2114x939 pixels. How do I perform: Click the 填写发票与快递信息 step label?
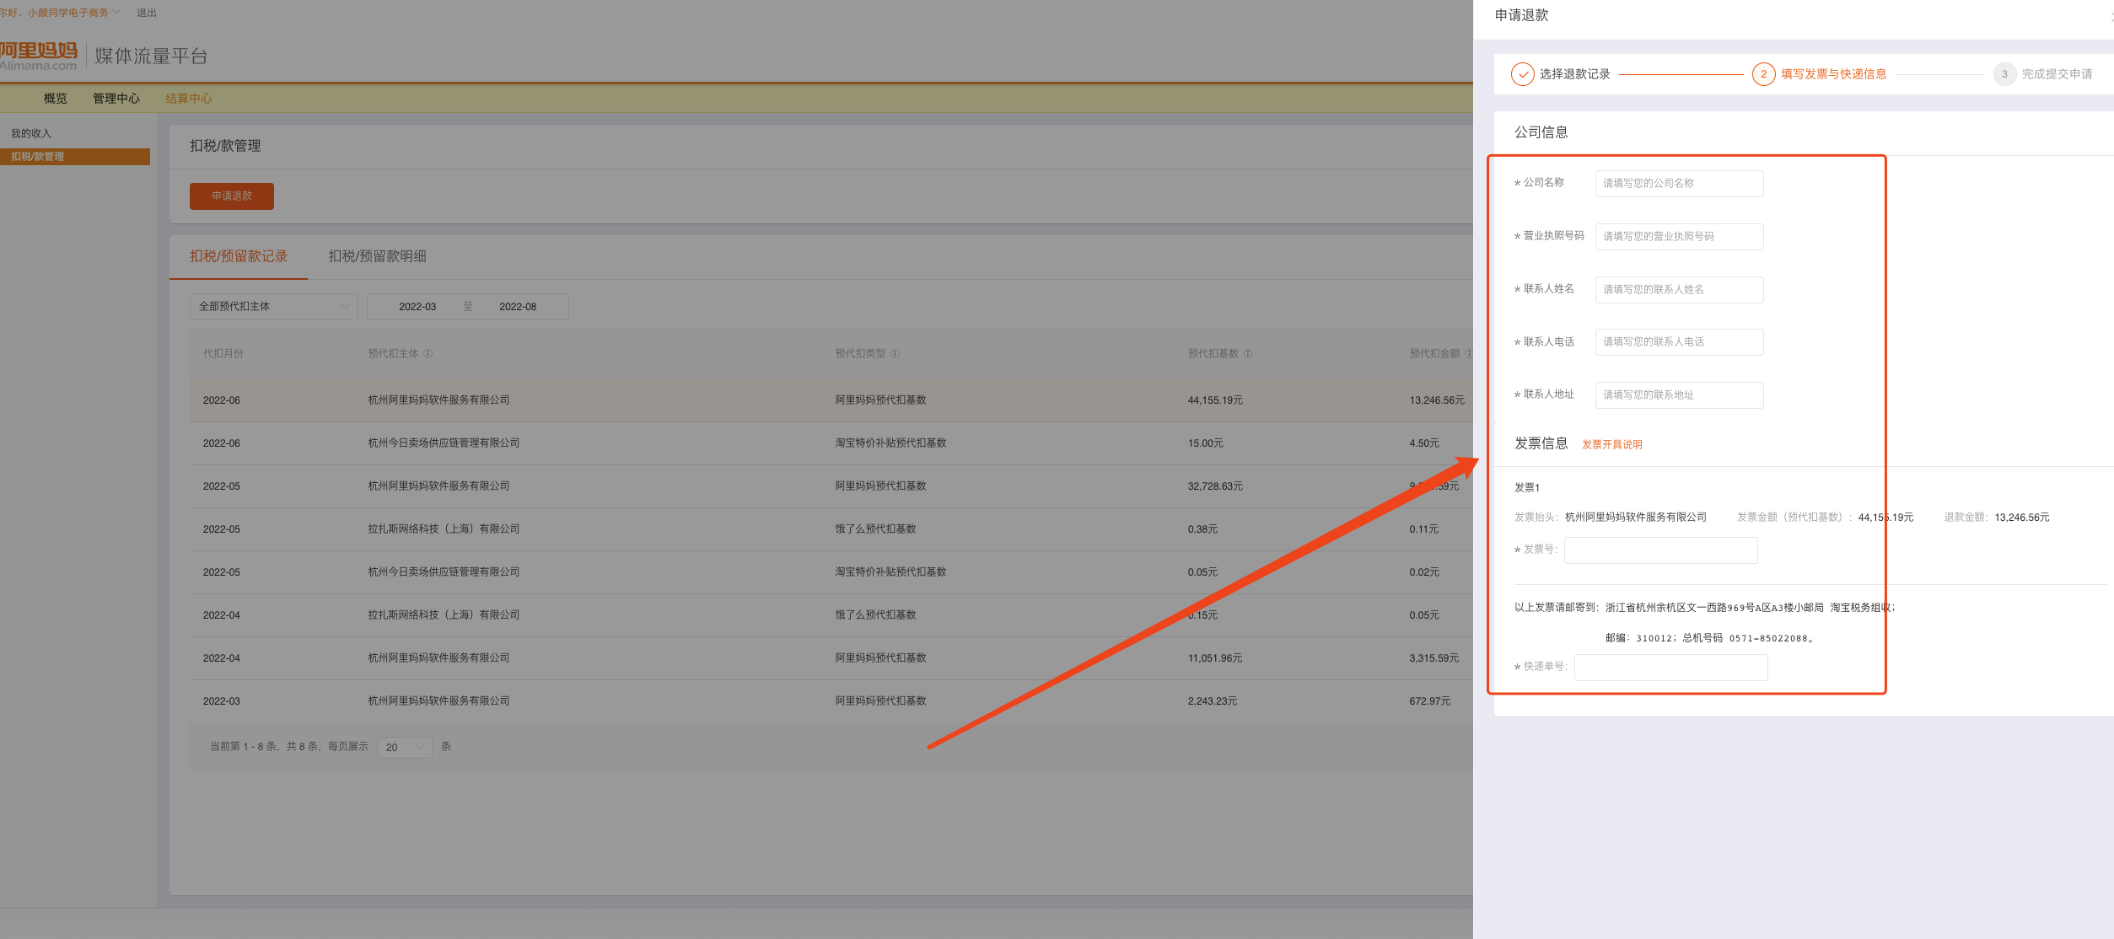click(1833, 74)
